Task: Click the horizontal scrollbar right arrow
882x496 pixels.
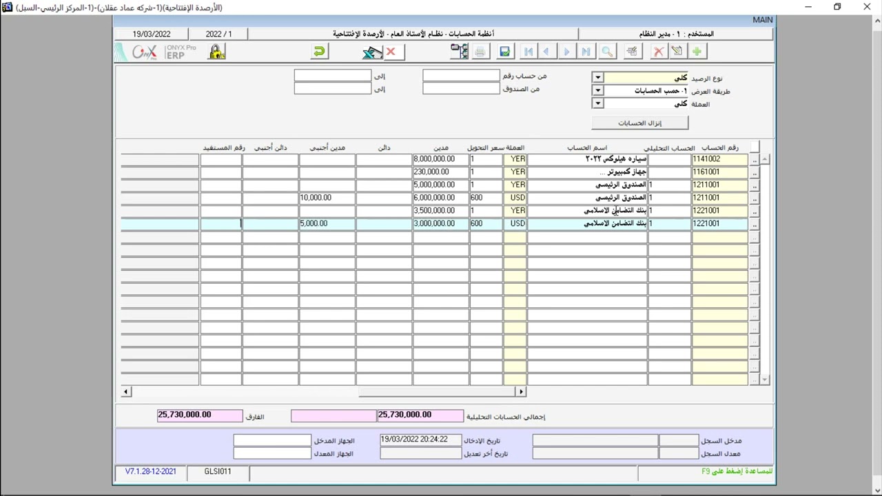Action: 521,391
